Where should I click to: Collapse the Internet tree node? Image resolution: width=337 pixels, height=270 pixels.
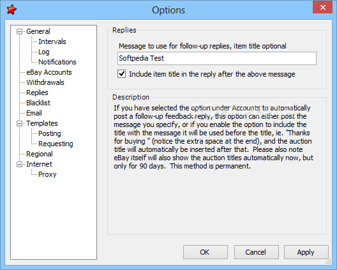19,164
